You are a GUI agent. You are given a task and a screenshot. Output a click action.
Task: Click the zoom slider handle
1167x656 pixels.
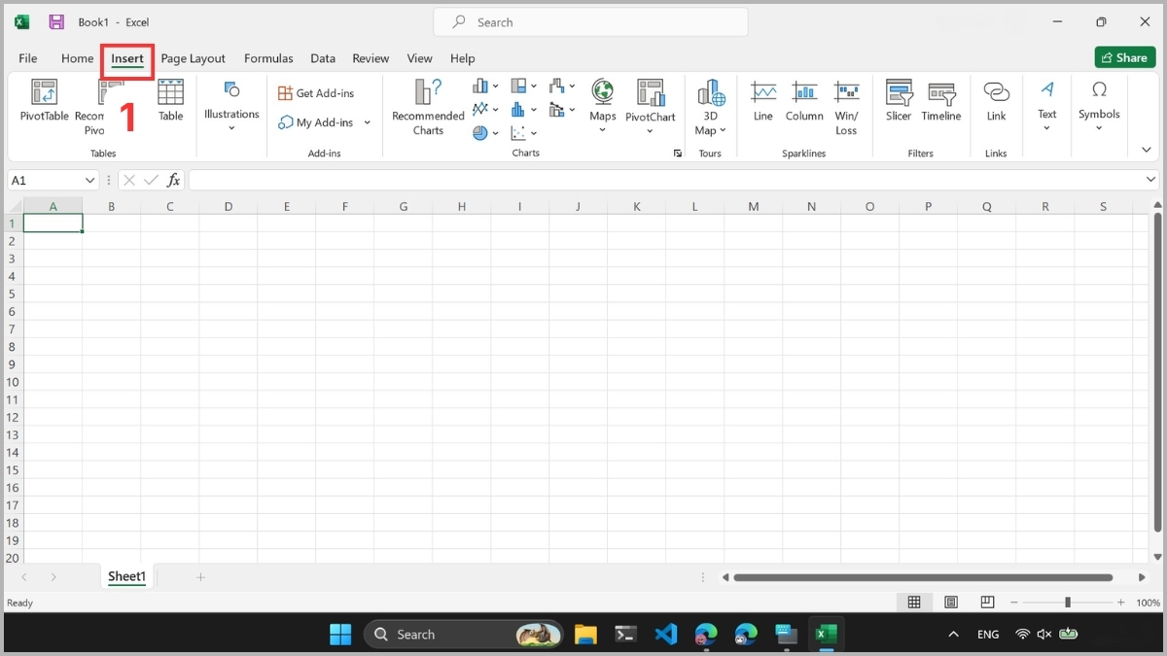coord(1068,603)
